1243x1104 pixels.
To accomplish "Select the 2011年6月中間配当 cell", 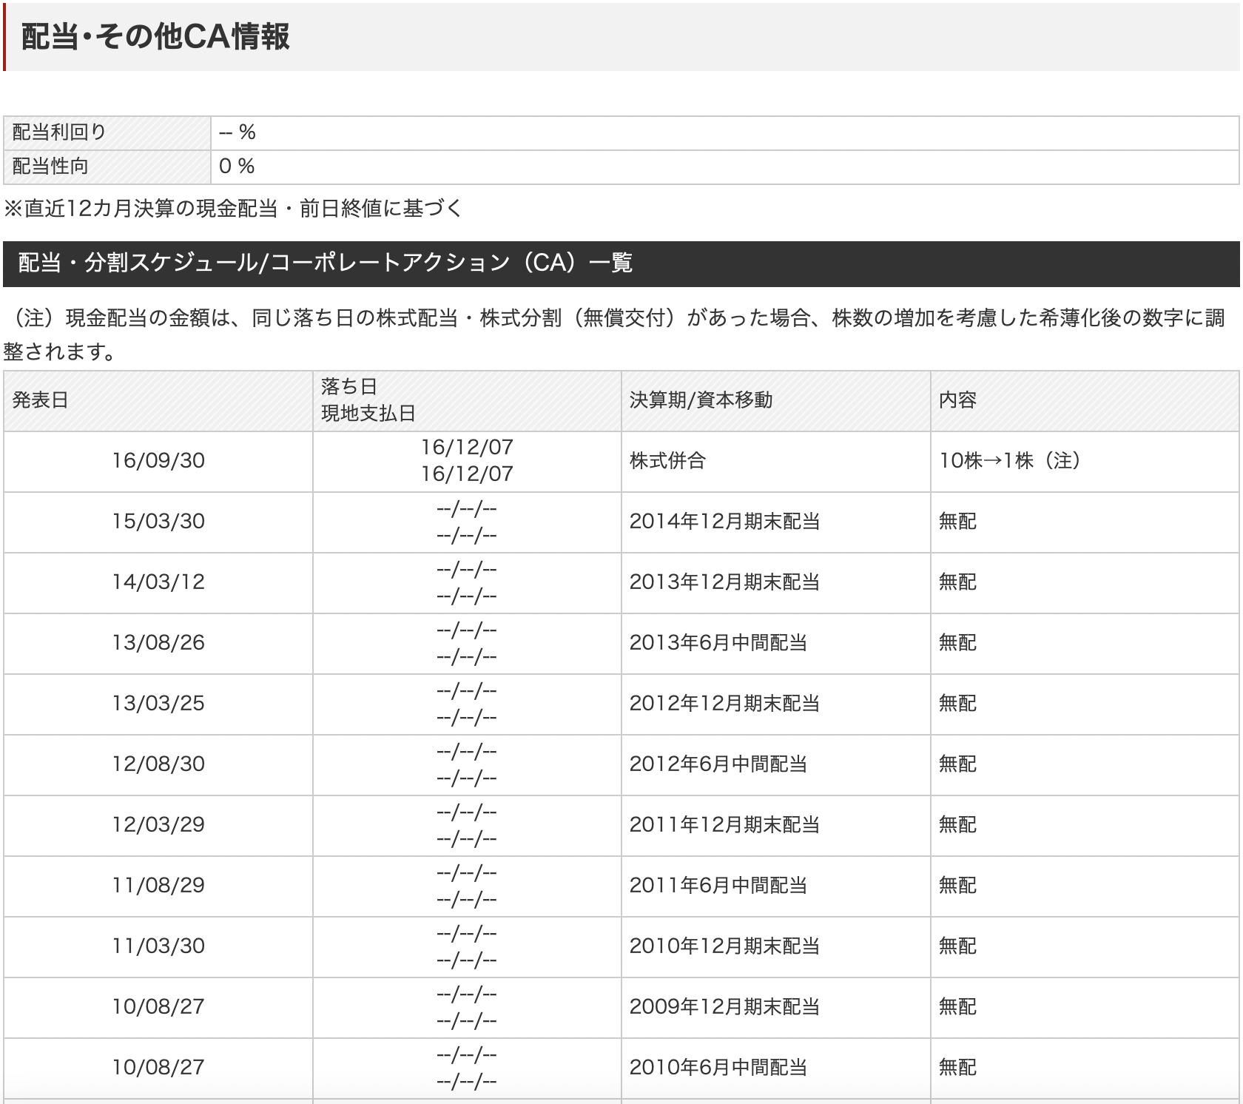I will coord(775,886).
